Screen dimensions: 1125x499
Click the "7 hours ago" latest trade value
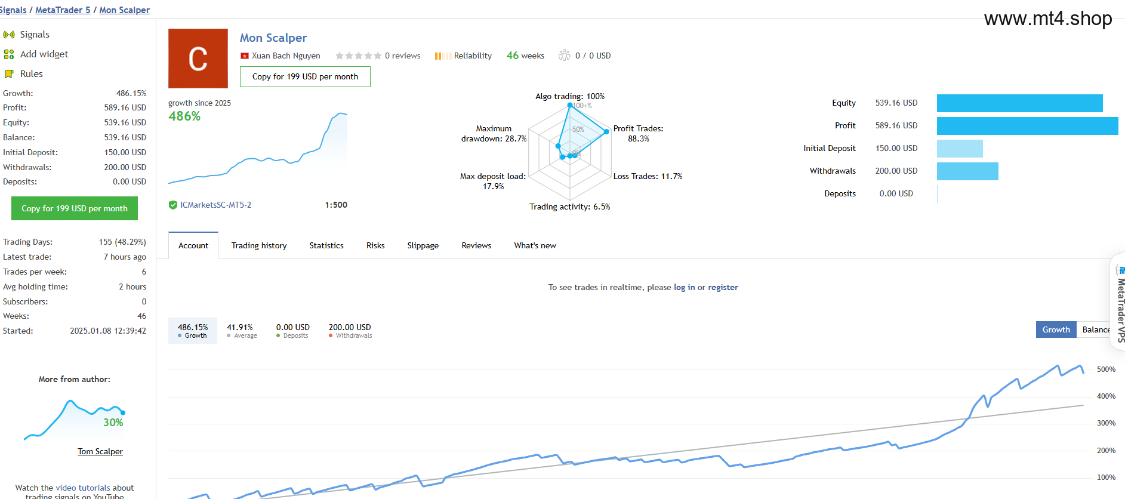point(125,257)
